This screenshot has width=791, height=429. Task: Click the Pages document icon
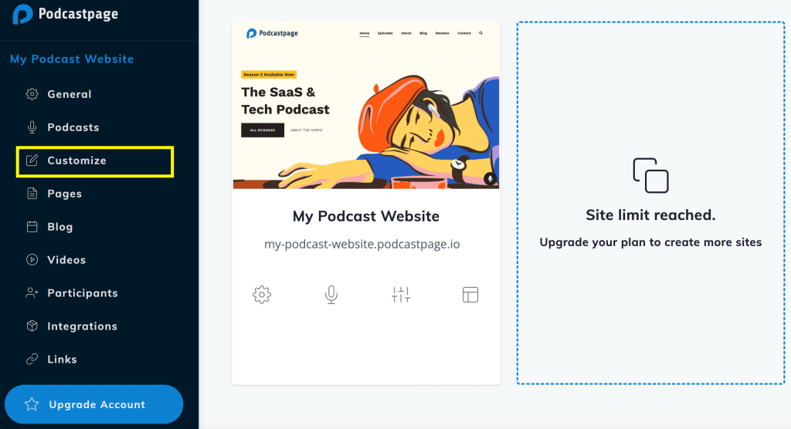point(32,194)
